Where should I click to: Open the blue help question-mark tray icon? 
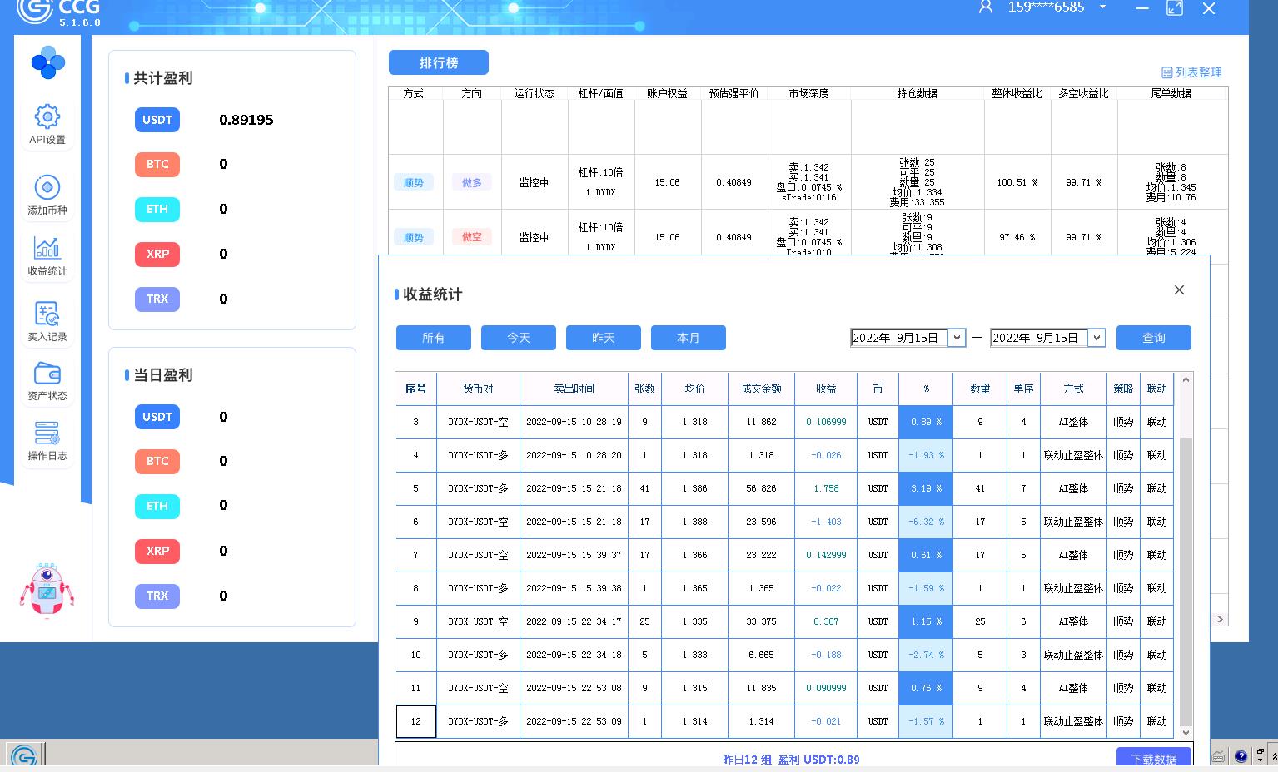click(1241, 755)
